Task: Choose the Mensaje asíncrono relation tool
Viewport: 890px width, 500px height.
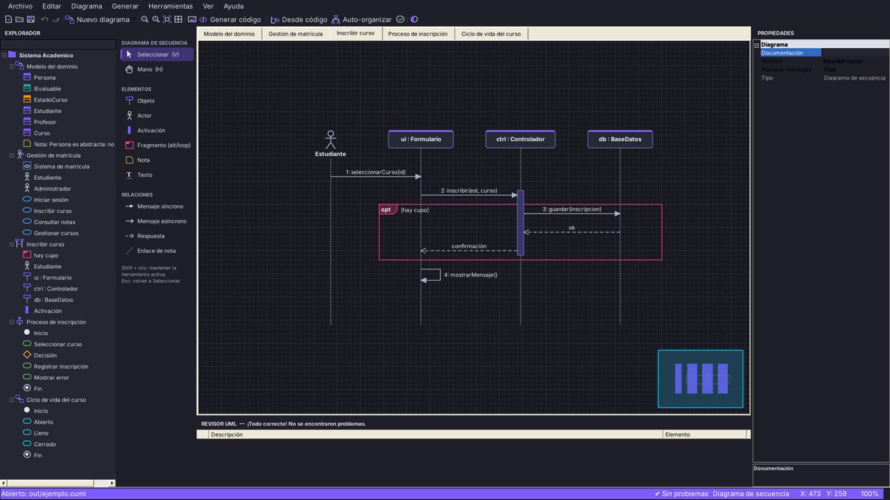Action: tap(156, 221)
